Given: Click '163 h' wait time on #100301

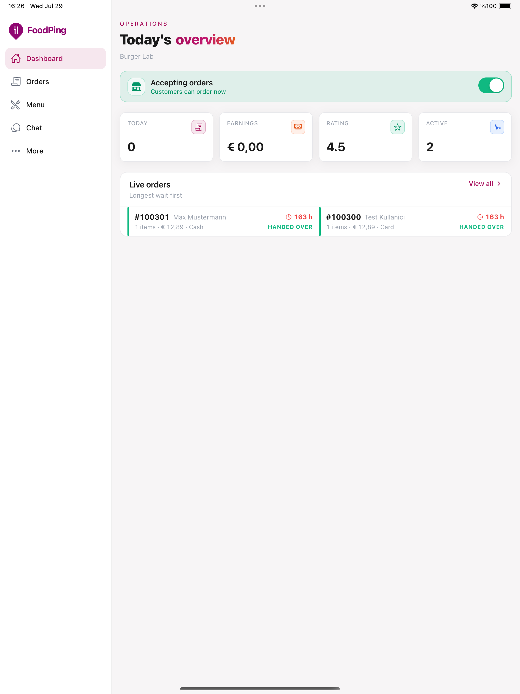Looking at the screenshot, I should [303, 217].
